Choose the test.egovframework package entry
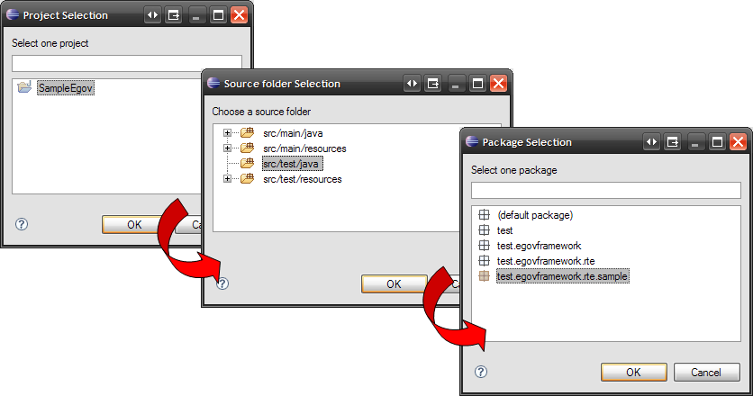This screenshot has width=753, height=396. click(539, 246)
